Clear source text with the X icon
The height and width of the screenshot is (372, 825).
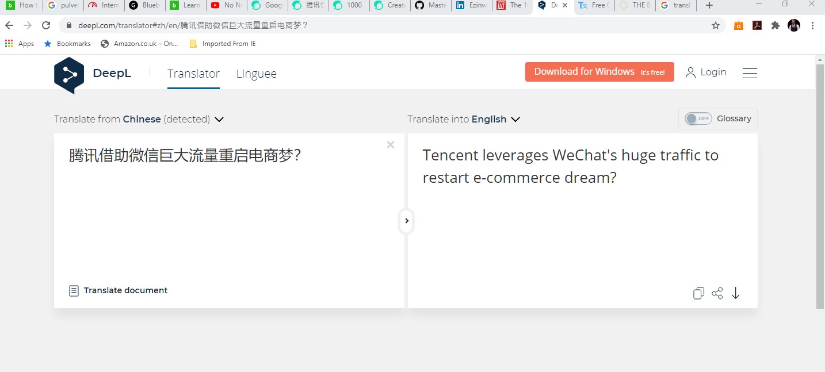[x=391, y=145]
